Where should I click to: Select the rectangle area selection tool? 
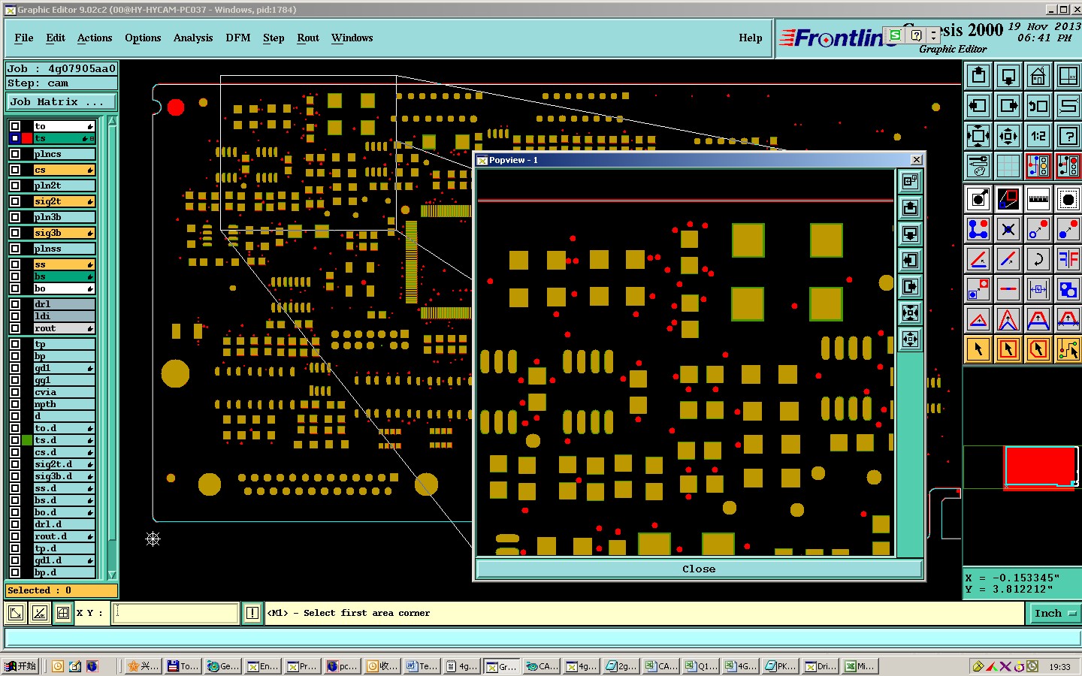click(1008, 349)
